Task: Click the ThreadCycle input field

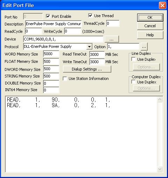Action: (113, 23)
